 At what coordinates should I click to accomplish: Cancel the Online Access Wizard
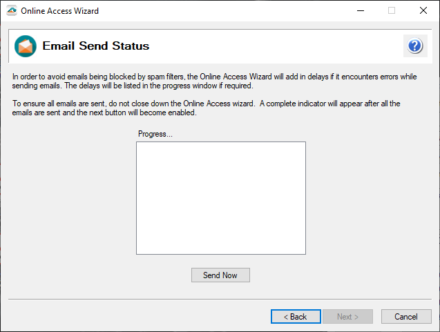tap(406, 317)
